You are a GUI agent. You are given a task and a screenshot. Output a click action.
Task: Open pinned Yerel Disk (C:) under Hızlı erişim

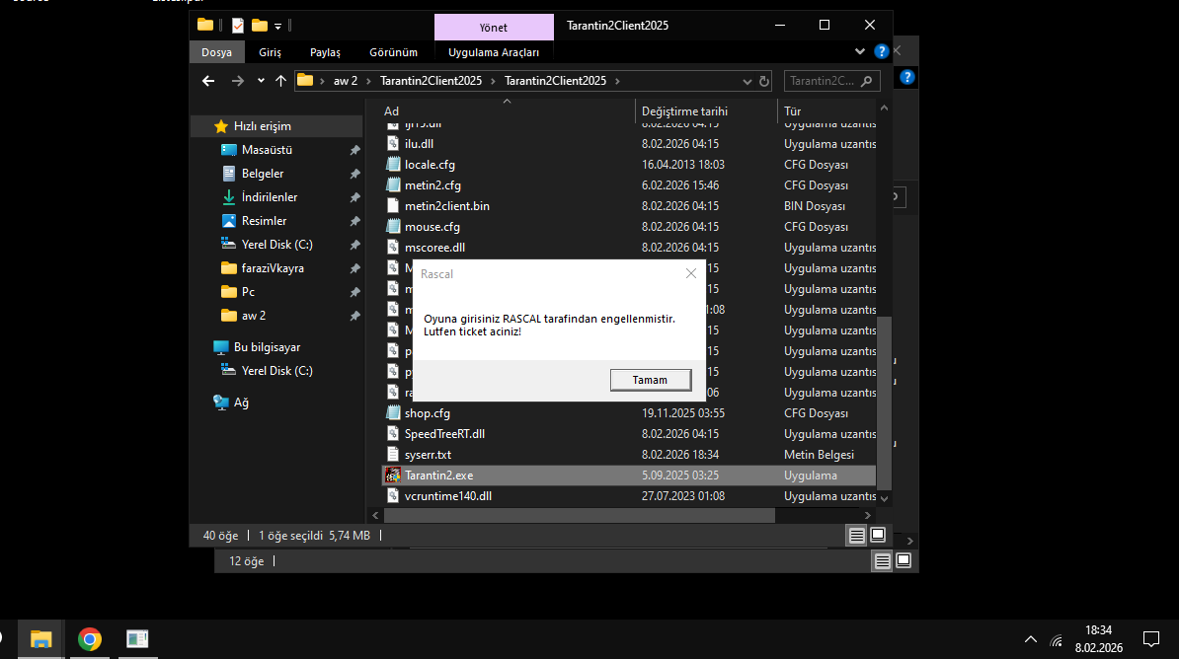point(276,245)
